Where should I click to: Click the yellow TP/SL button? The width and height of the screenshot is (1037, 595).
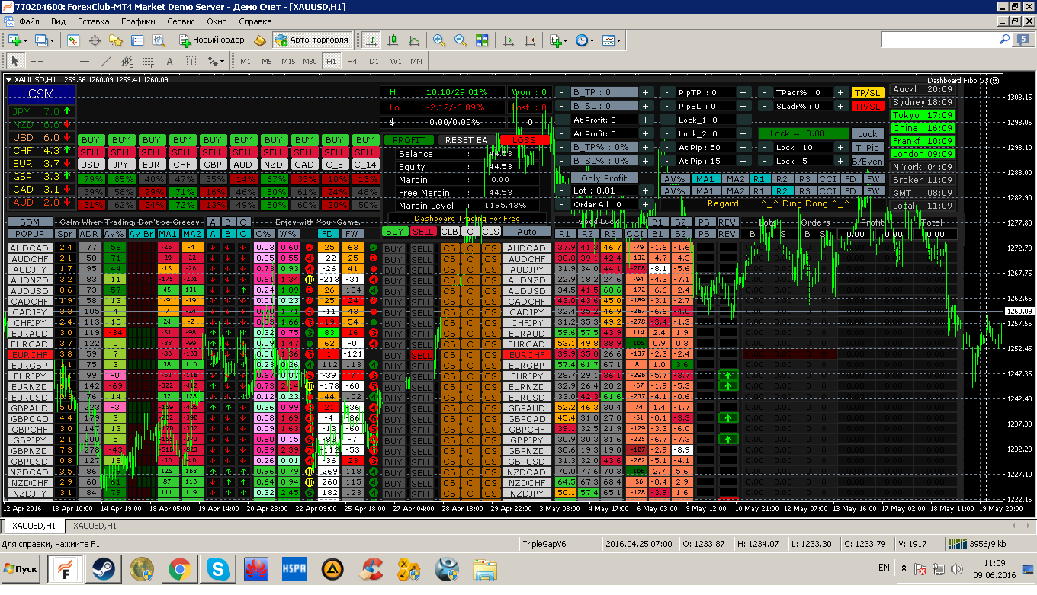(868, 92)
